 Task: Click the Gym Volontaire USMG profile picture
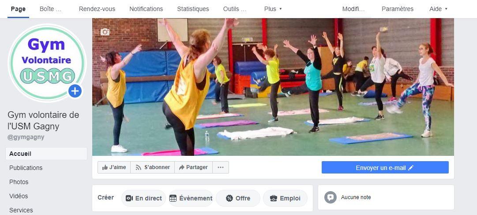click(47, 62)
